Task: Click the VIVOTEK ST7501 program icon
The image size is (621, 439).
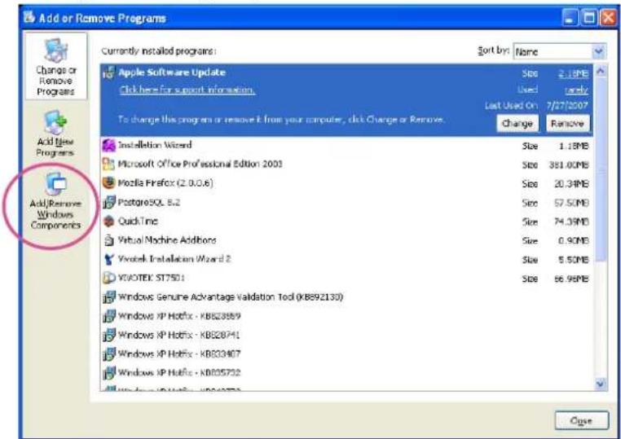Action: (x=108, y=278)
